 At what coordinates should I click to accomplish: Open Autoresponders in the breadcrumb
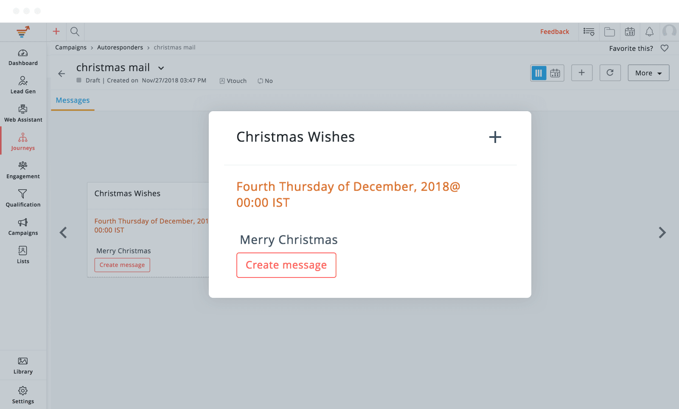[120, 48]
